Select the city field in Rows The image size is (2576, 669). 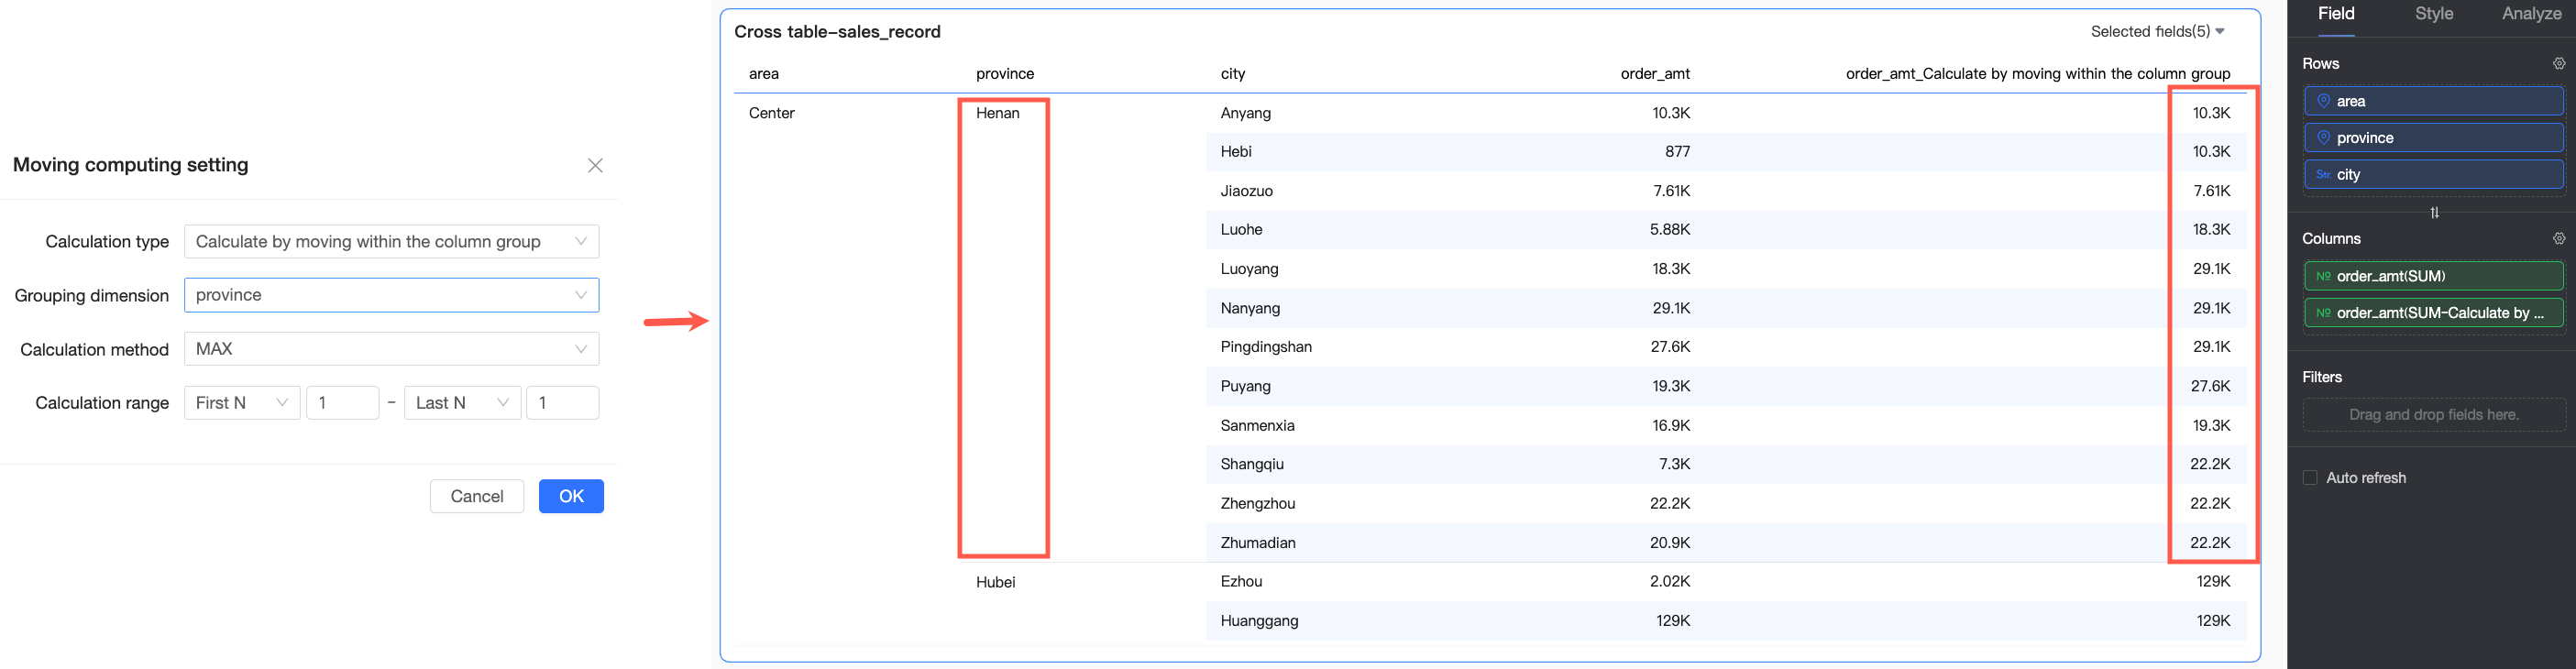2433,175
